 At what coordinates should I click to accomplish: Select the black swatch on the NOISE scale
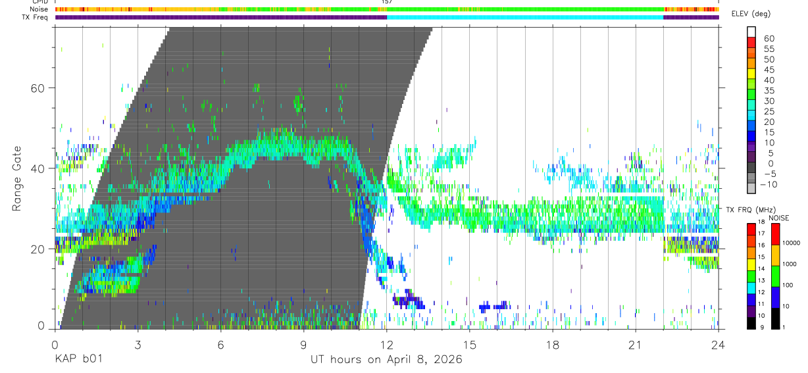pos(776,318)
